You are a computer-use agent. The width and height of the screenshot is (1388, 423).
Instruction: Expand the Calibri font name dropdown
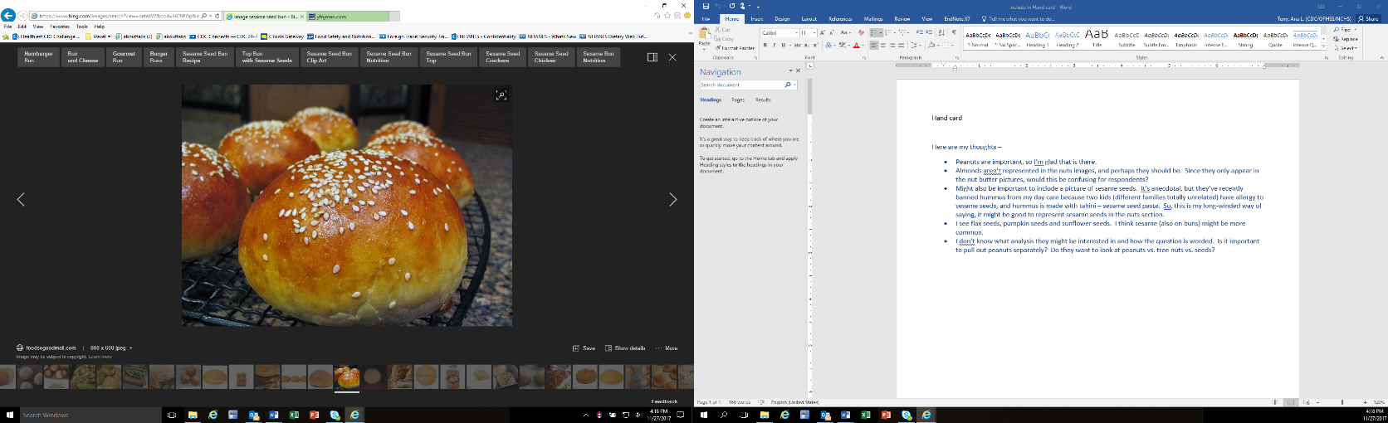coord(796,33)
